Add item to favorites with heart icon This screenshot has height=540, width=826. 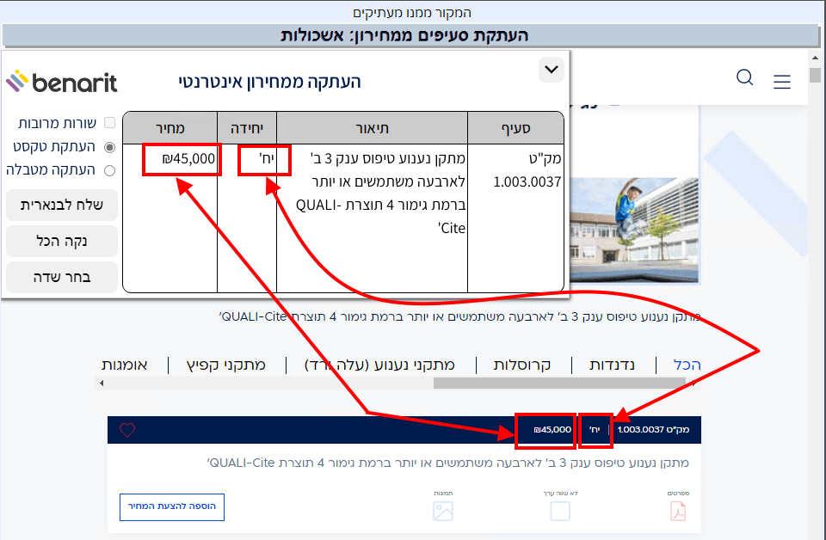(x=127, y=430)
